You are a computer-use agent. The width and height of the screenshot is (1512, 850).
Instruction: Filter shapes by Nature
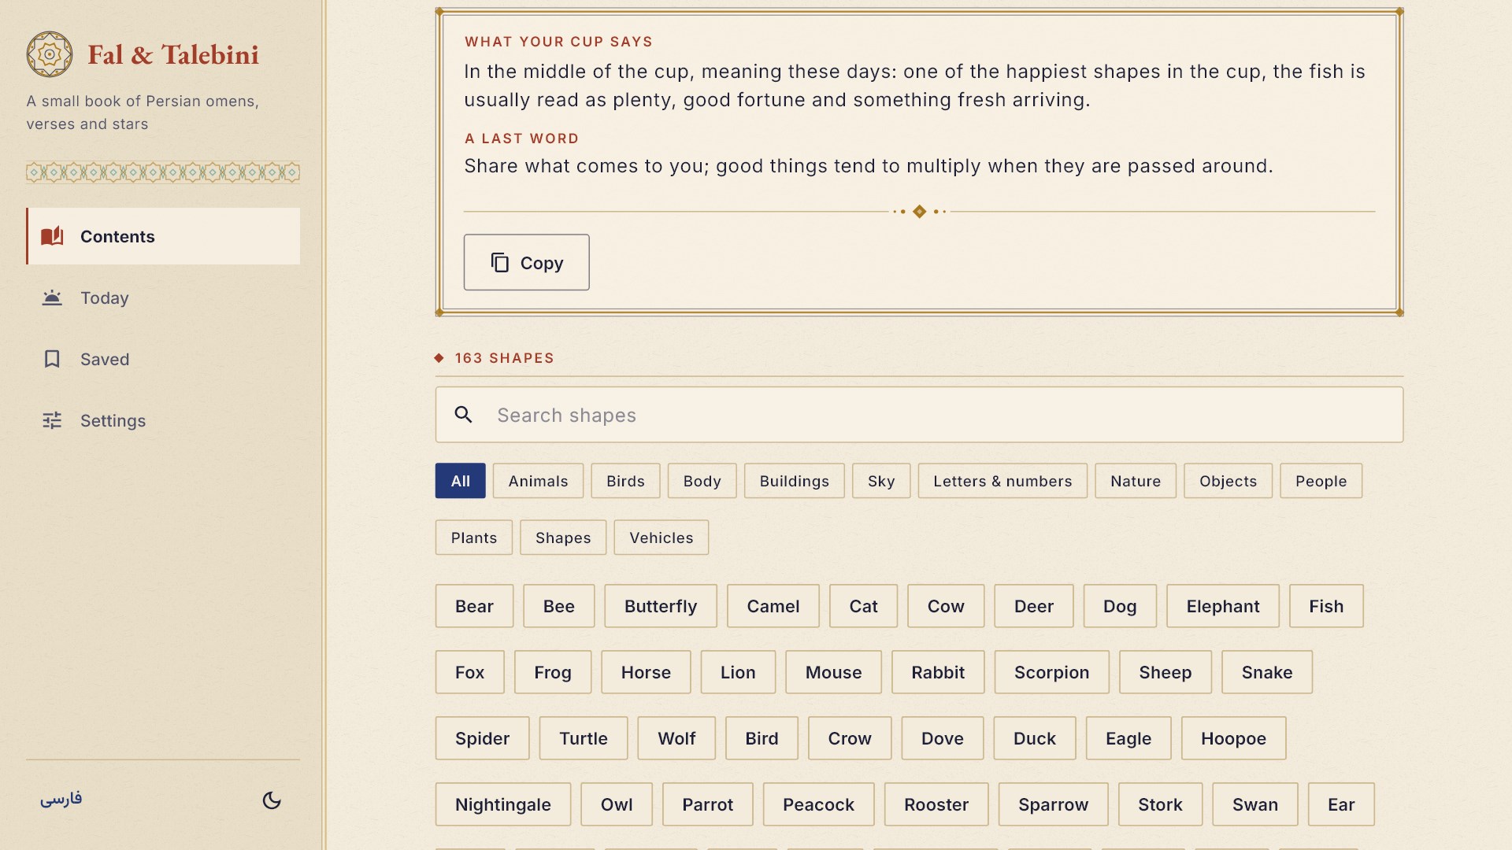coord(1136,481)
